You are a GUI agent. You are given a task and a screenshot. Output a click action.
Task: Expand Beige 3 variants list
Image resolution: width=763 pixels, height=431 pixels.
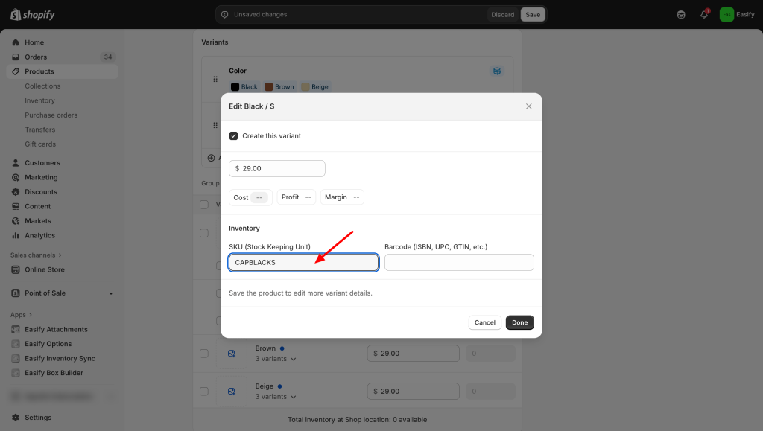click(276, 397)
